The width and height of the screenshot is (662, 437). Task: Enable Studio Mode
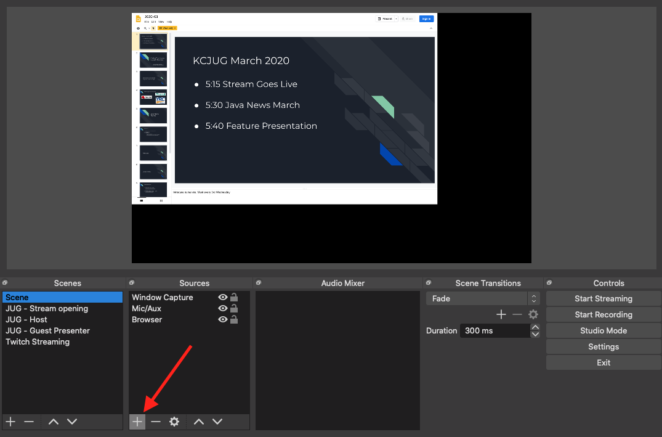[603, 330]
